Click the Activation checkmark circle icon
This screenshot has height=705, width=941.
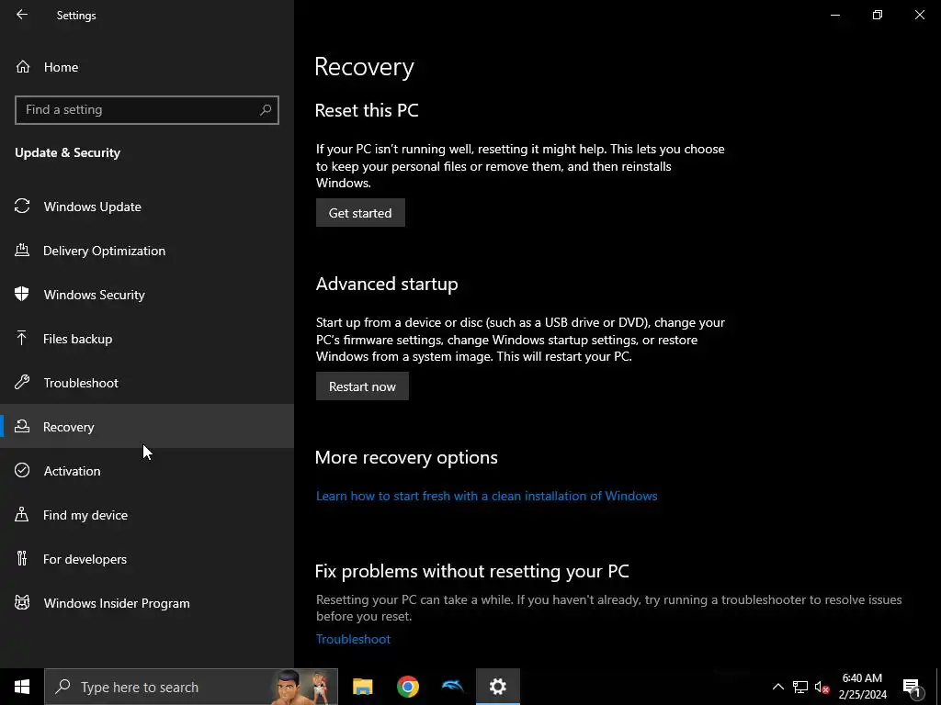22,471
